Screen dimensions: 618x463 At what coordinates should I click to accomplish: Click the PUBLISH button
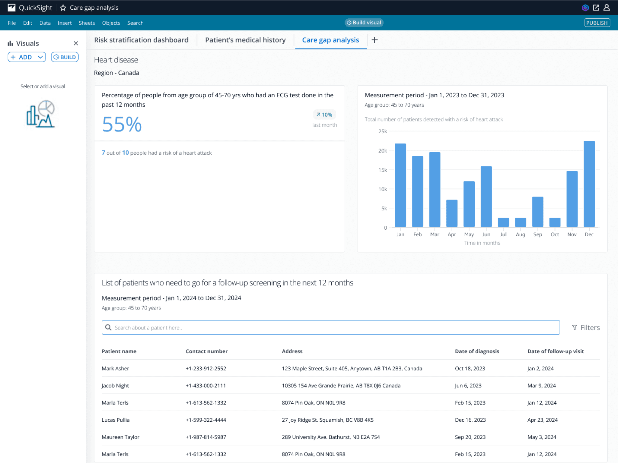(x=597, y=23)
